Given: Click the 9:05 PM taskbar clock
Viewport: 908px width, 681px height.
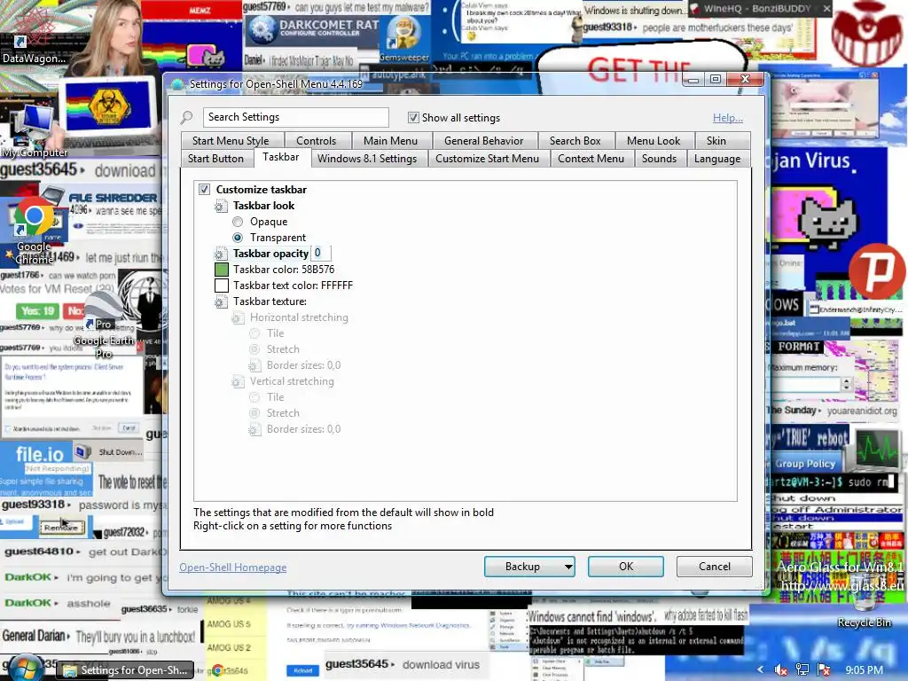Looking at the screenshot, I should point(864,670).
